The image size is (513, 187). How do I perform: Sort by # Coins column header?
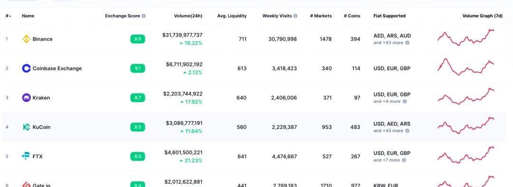pyautogui.click(x=352, y=16)
